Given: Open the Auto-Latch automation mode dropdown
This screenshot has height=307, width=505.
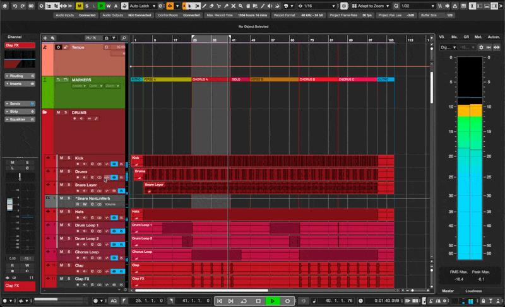Looking at the screenshot, I should tap(143, 6).
